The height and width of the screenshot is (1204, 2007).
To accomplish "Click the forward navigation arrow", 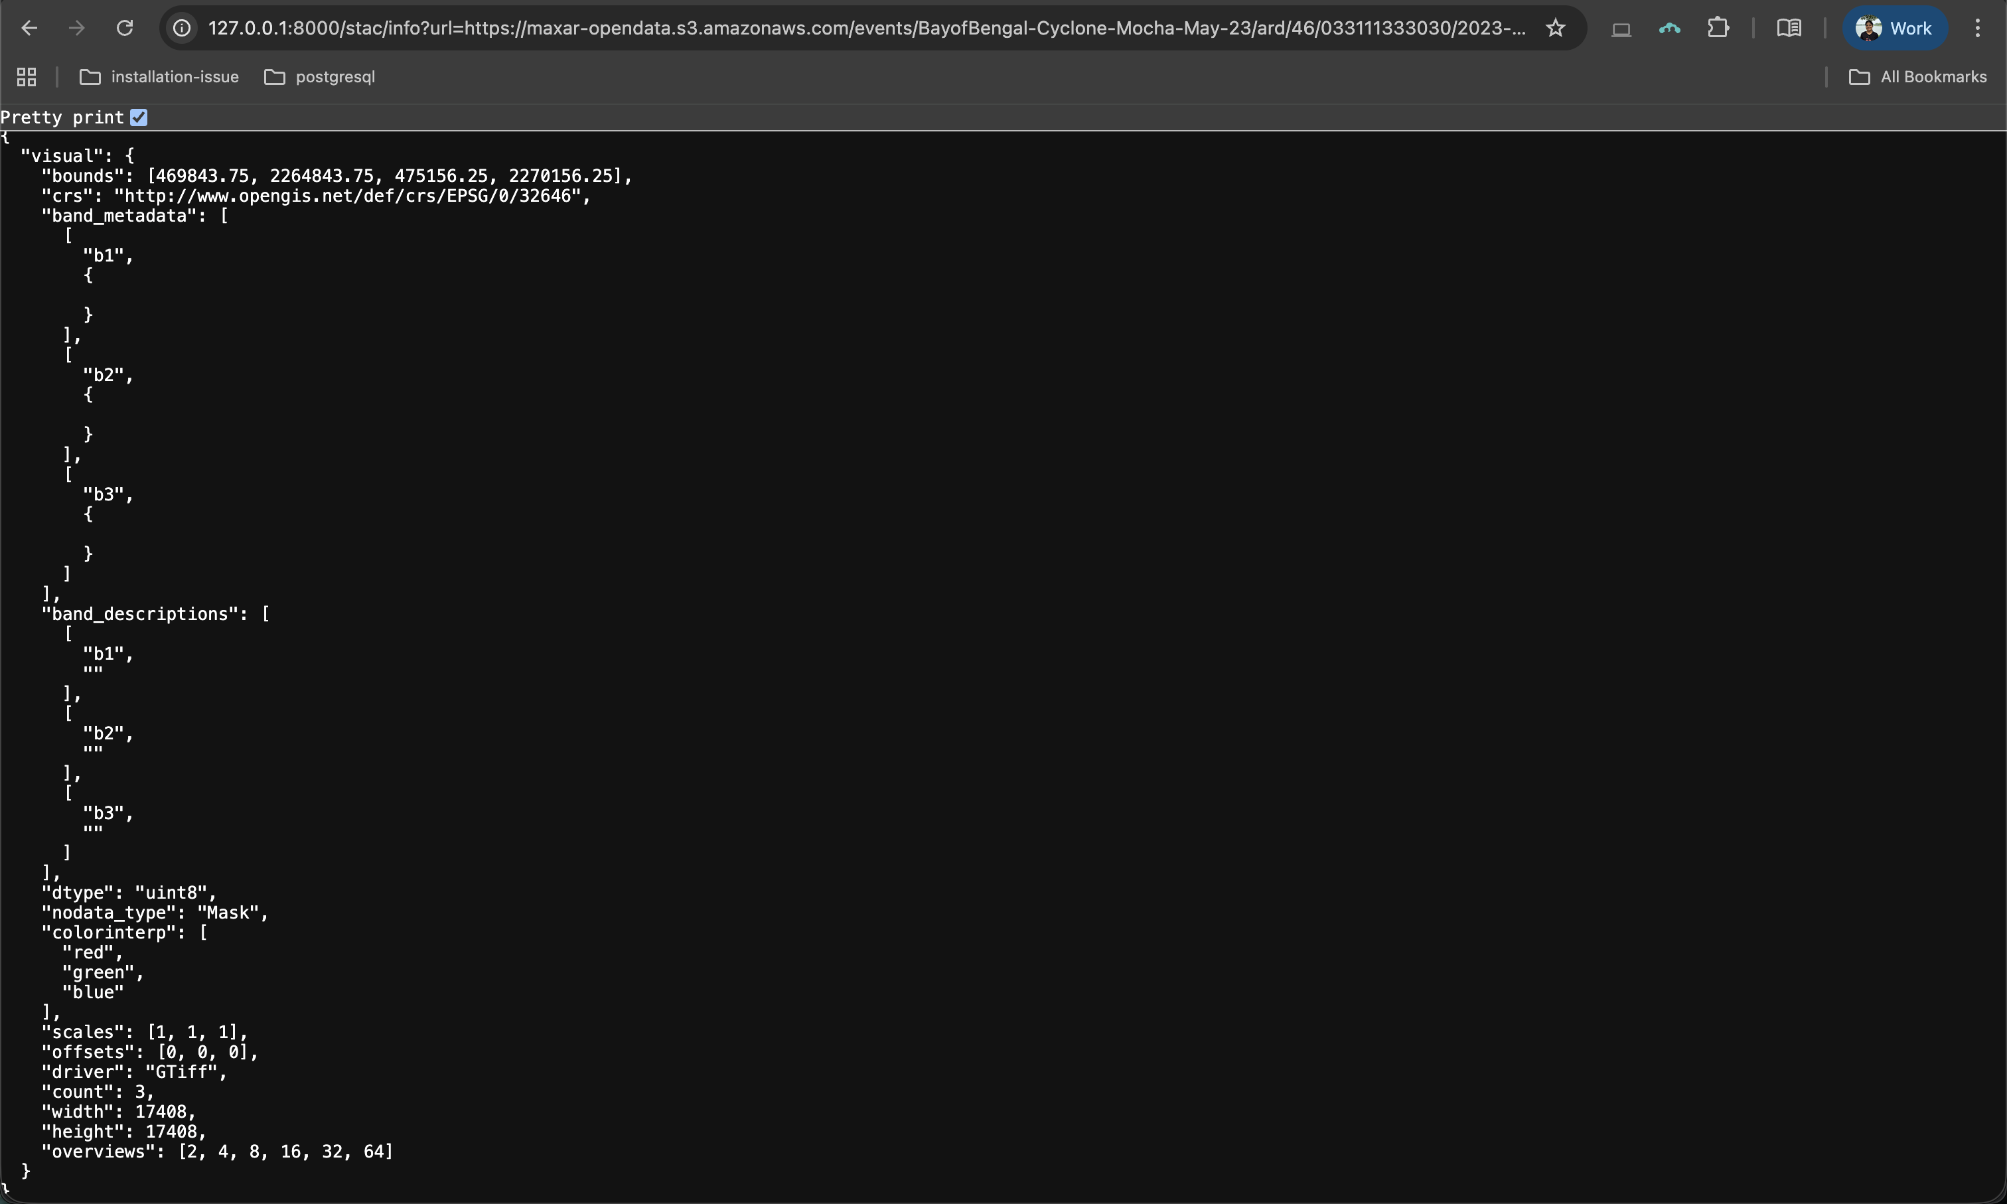I will click(x=77, y=29).
